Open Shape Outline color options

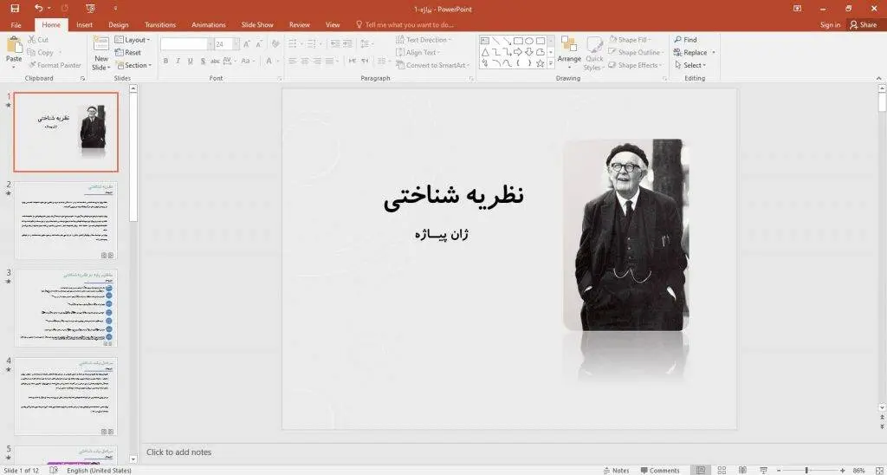click(x=634, y=53)
